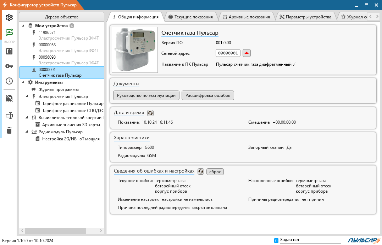The height and width of the screenshot is (245, 382).
Task: Switch to the Общая информация tab
Action: (x=135, y=17)
